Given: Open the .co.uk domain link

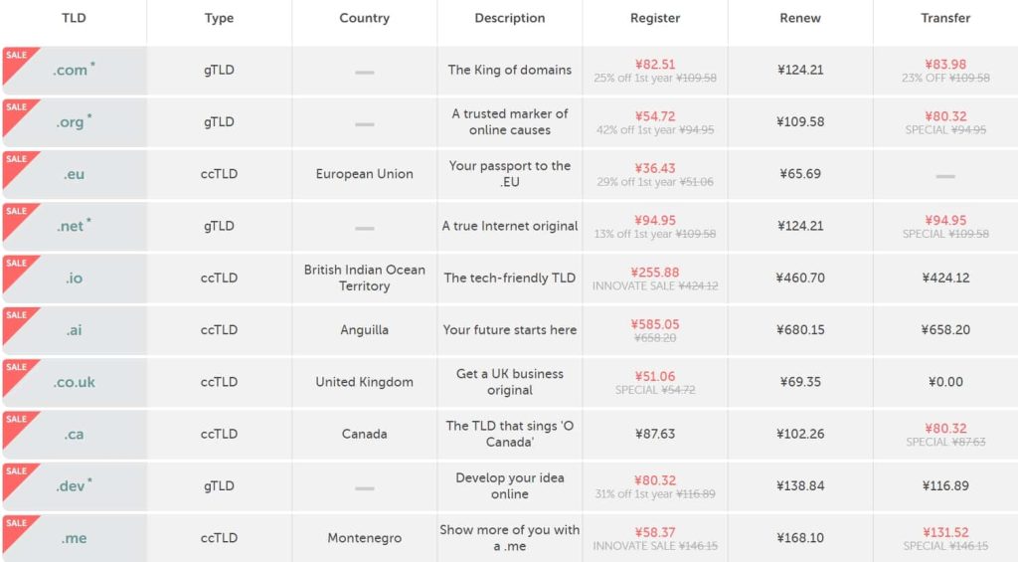Looking at the screenshot, I should point(75,382).
